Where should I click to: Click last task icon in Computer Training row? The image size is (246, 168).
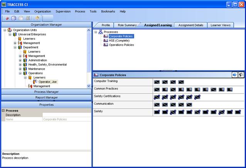point(181,82)
